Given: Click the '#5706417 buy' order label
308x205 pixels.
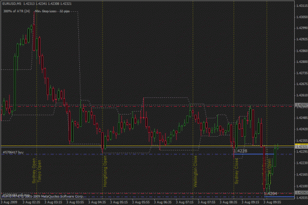Looking at the screenshot, I should [13, 152].
